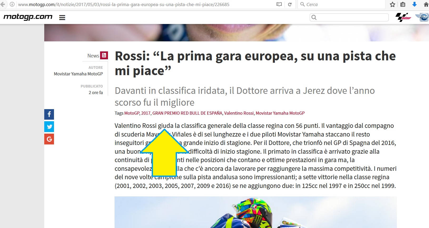
Task: Toggle reader view icon in address bar
Action: click(279, 4)
